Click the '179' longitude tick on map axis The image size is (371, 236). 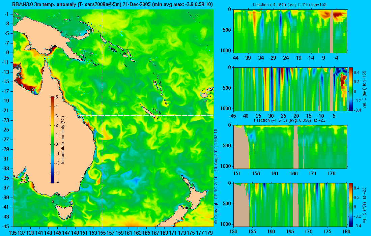pyautogui.click(x=209, y=232)
